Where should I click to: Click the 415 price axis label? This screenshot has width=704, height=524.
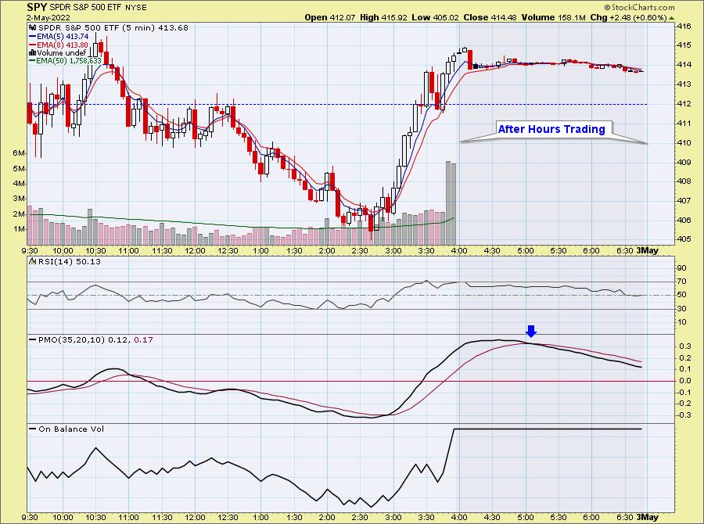pyautogui.click(x=684, y=45)
